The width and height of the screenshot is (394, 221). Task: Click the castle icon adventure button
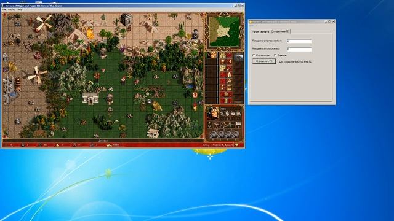223,55
